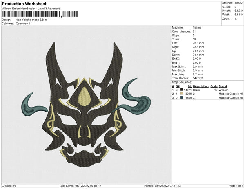Click the 'Colorway 1' value
The image size is (245, 189).
[23, 24]
